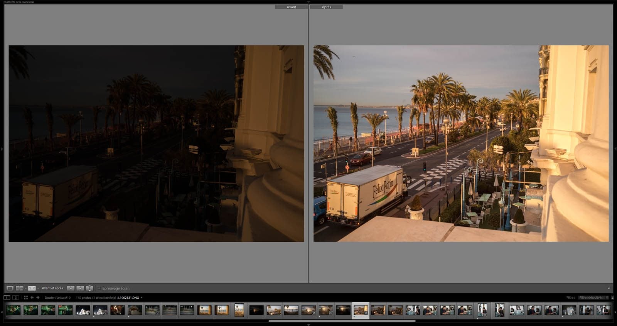617x326 pixels.
Task: Copy before settings to after
Action: [71, 288]
